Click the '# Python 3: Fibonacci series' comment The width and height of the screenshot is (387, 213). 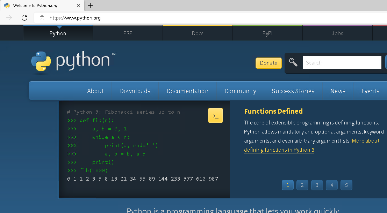pos(123,112)
